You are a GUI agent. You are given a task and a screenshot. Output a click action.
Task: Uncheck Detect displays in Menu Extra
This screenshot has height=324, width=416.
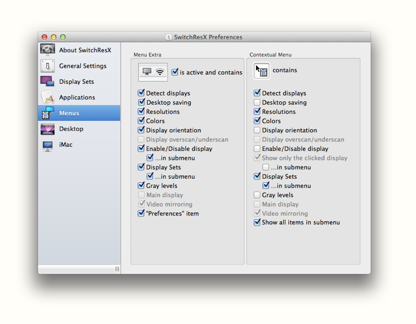point(141,93)
